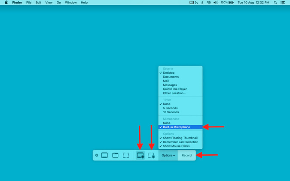Choose Documents as save location
This screenshot has height=181, width=290.
pos(180,77)
